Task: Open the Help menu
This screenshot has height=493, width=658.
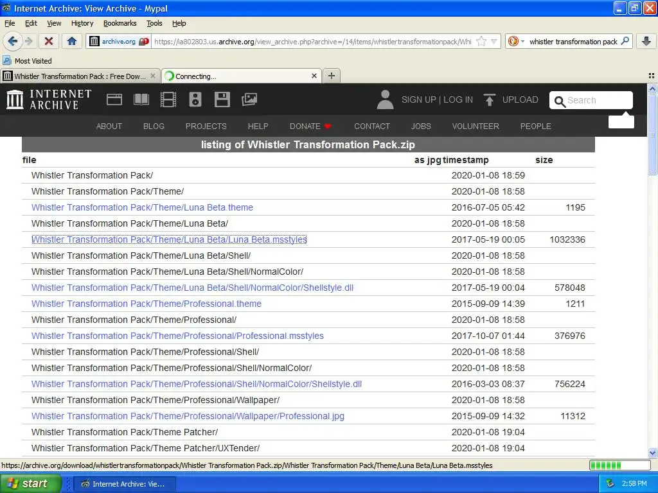Action: click(x=179, y=23)
